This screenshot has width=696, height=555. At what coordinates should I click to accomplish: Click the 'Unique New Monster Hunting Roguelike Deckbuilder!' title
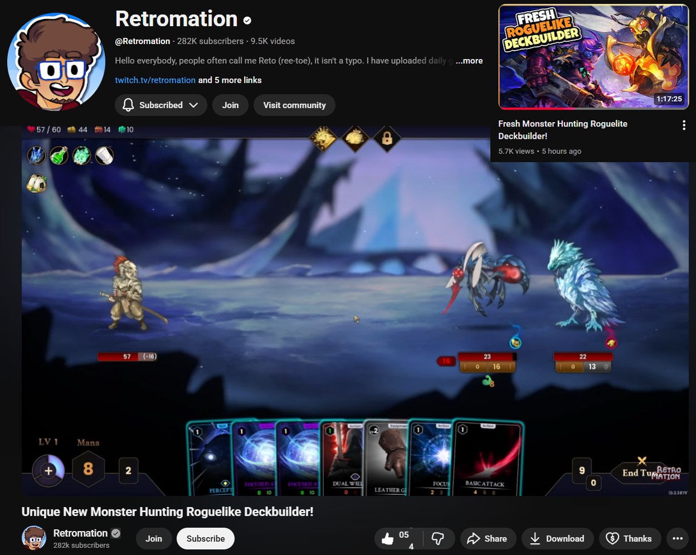pyautogui.click(x=167, y=512)
